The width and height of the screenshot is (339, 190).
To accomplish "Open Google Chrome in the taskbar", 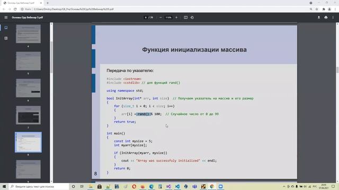I will coord(212,186).
